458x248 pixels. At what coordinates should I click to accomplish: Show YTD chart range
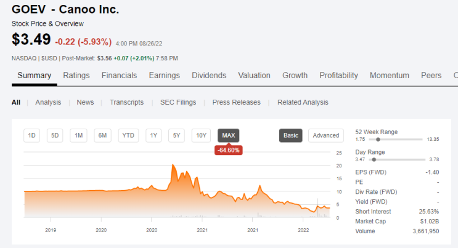[x=128, y=135]
